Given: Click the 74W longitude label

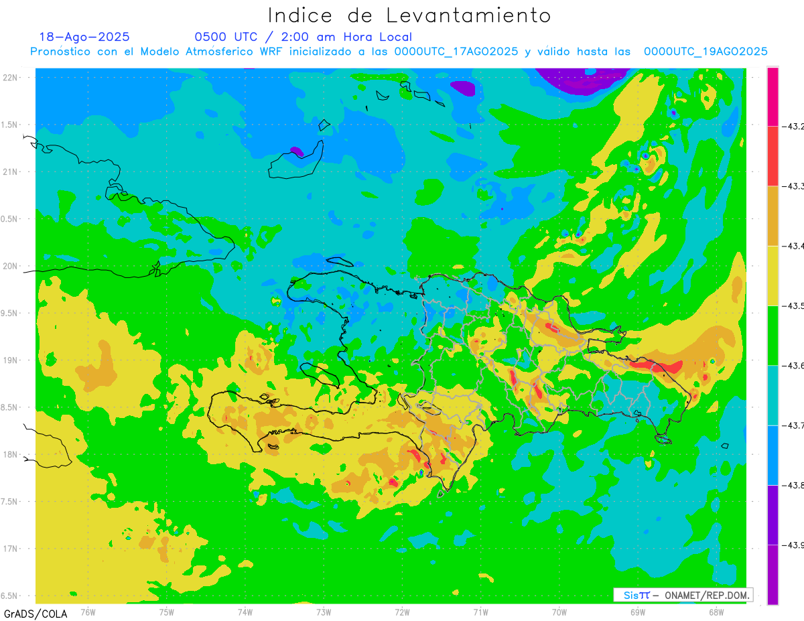Looking at the screenshot, I should pyautogui.click(x=245, y=612).
